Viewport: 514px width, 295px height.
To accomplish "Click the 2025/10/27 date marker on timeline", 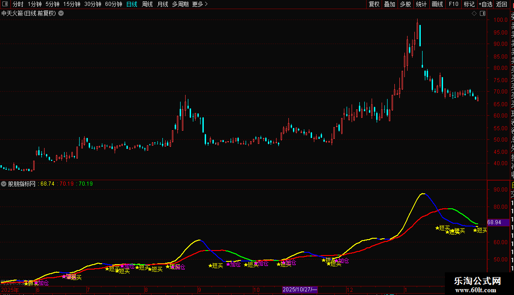I will coord(300,290).
